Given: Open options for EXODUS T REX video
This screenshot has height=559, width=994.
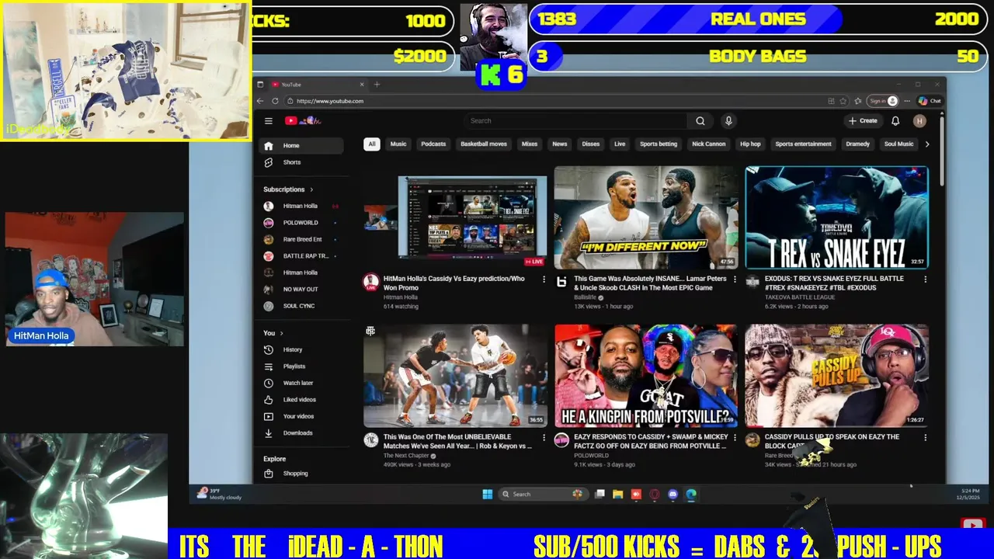Looking at the screenshot, I should pos(925,279).
